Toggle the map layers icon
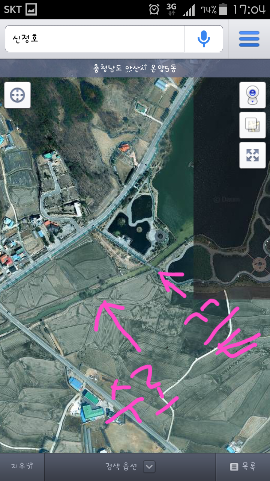 [252, 125]
